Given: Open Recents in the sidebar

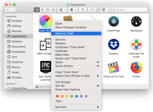Looking at the screenshot, I should coord(18,31).
